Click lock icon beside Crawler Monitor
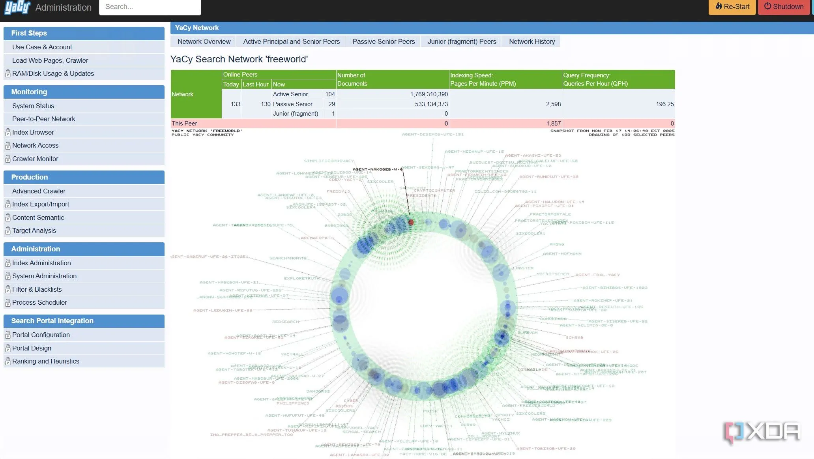Viewport: 814px width, 459px height. tap(8, 159)
